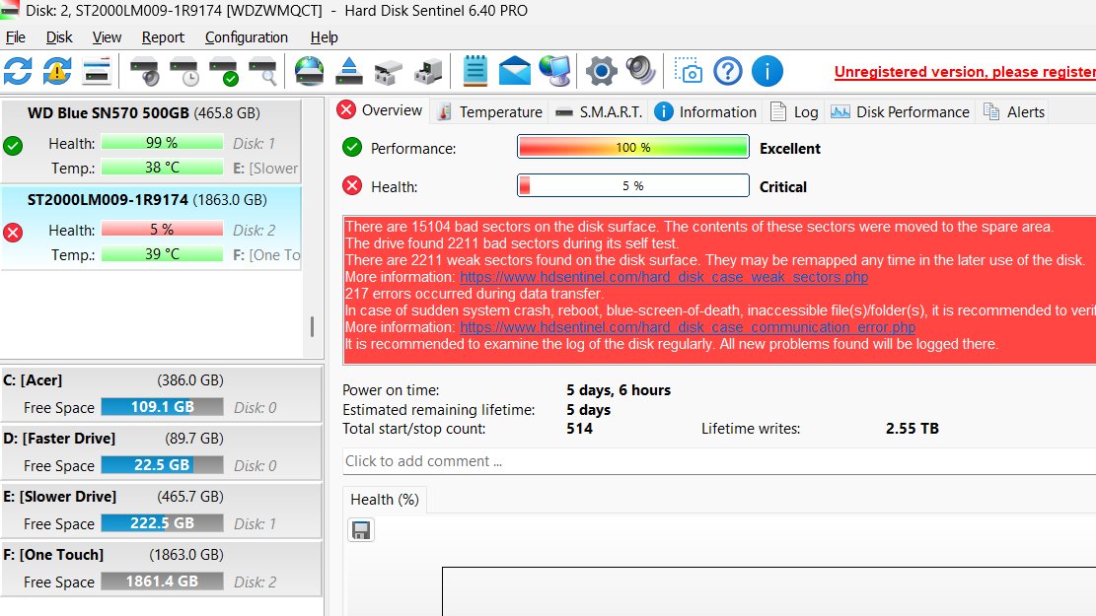Switch to the Disk Performance tab
The width and height of the screenshot is (1096, 616).
901,111
